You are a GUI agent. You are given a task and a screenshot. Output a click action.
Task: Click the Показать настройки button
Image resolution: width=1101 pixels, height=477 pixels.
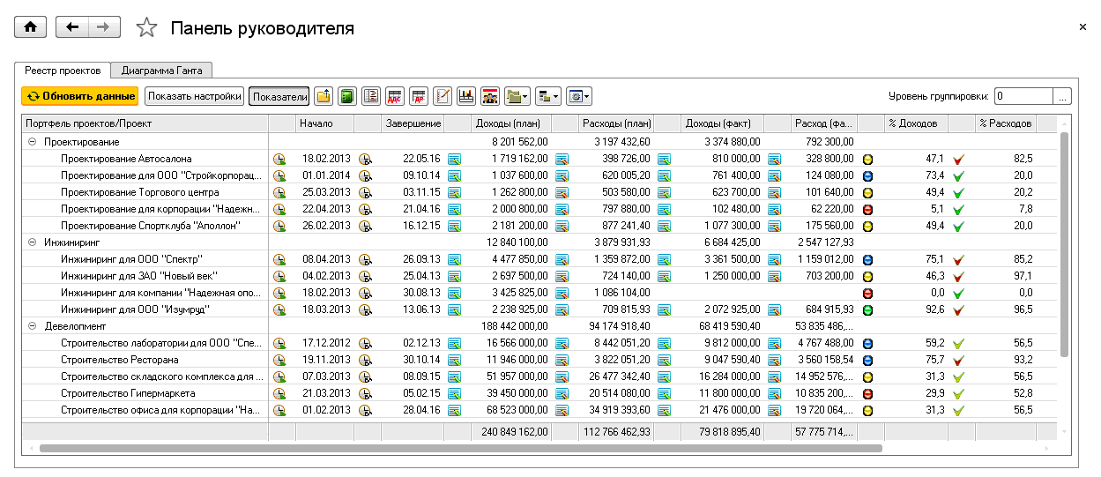point(194,96)
